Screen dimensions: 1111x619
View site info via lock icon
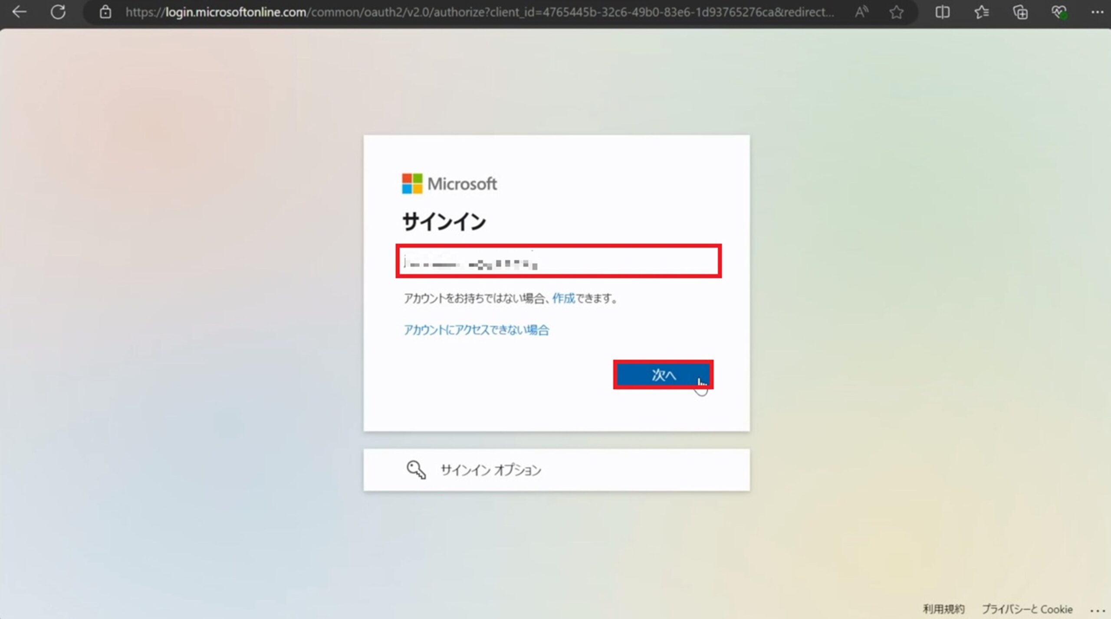tap(105, 12)
